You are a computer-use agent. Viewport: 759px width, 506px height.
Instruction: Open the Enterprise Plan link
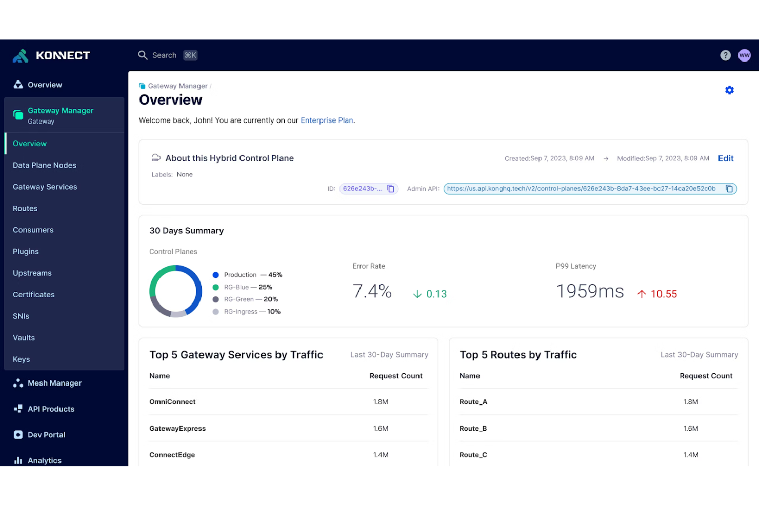tap(327, 120)
